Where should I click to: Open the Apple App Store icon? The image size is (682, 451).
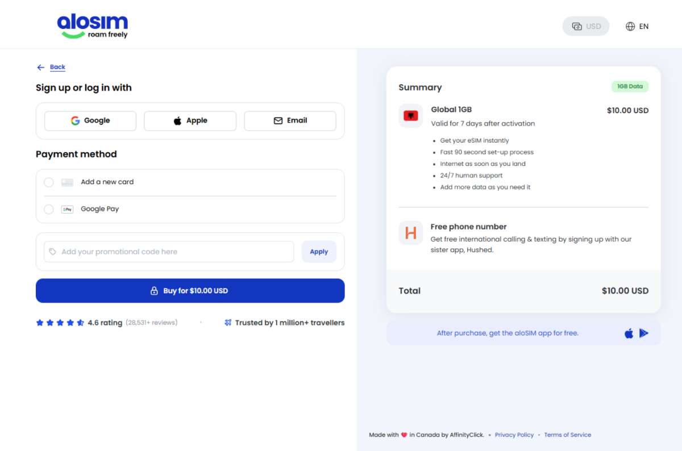(629, 333)
